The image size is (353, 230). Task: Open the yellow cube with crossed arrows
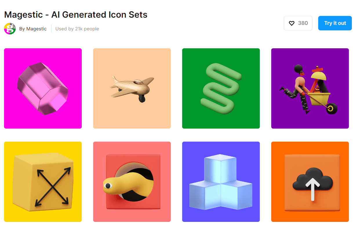point(43,182)
